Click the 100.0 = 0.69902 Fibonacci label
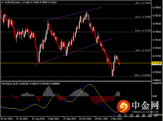 pos(142,75)
